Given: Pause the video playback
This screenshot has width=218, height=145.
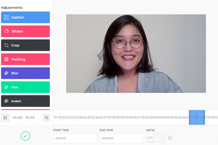Looking at the screenshot, I should click(5, 118).
